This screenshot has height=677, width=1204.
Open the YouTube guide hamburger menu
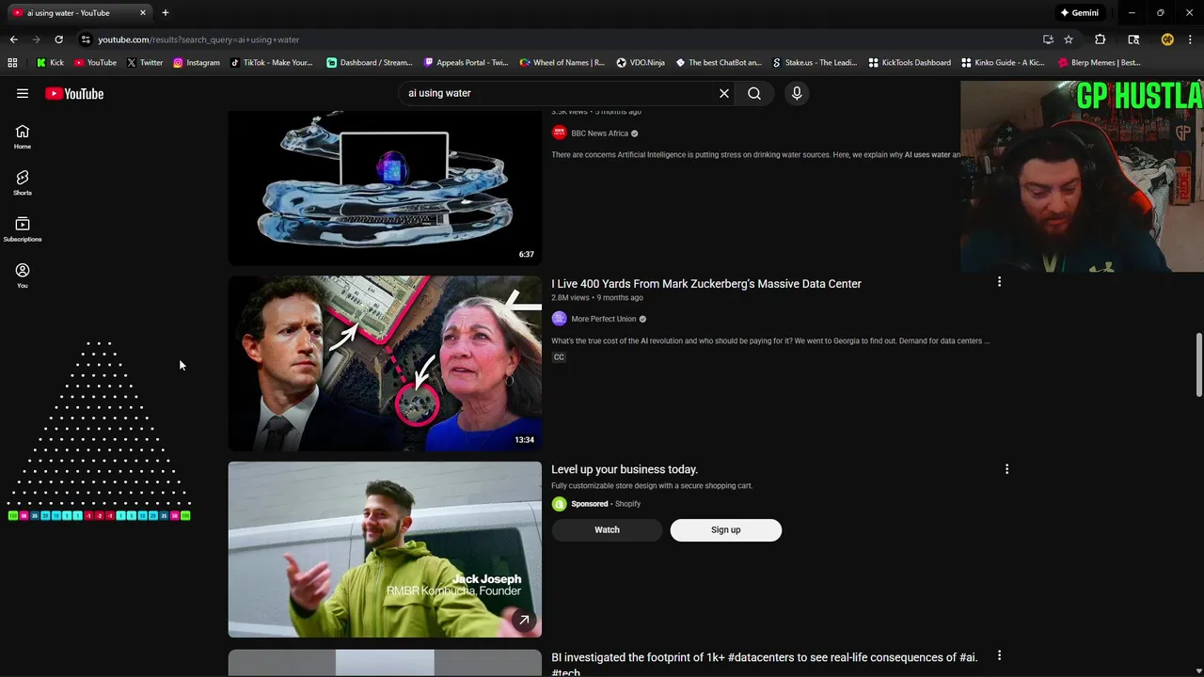click(x=23, y=93)
